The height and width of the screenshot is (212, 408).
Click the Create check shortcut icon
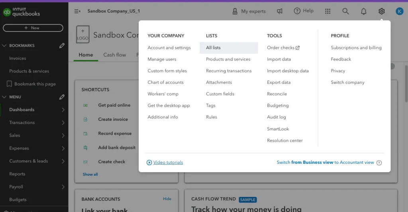coord(85,161)
